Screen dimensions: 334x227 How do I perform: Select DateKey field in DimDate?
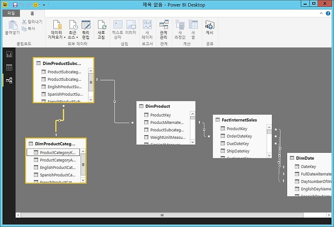click(305, 167)
